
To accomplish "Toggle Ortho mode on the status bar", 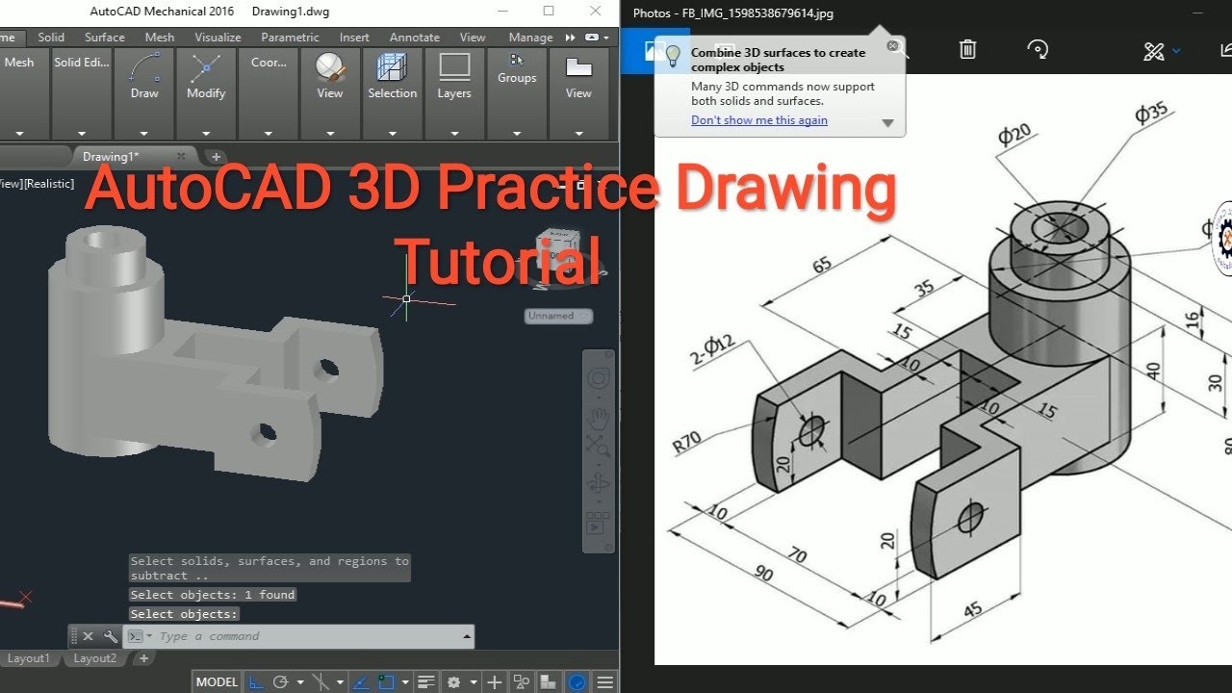I will coord(256,682).
